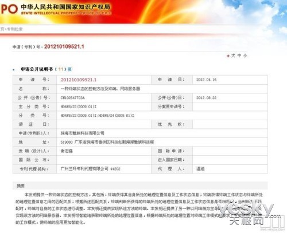Click the 摘要 section header
The height and width of the screenshot is (233, 287).
pyautogui.click(x=21, y=185)
